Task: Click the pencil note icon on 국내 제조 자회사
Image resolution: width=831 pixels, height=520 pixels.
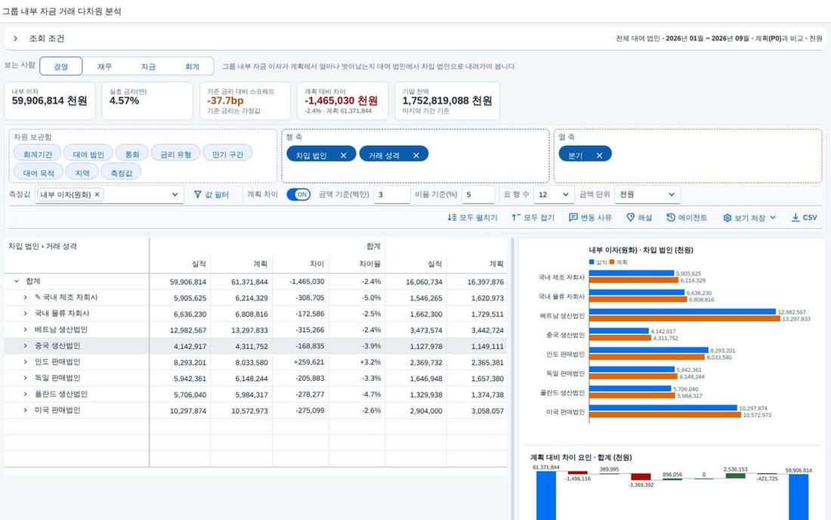Action: click(38, 297)
